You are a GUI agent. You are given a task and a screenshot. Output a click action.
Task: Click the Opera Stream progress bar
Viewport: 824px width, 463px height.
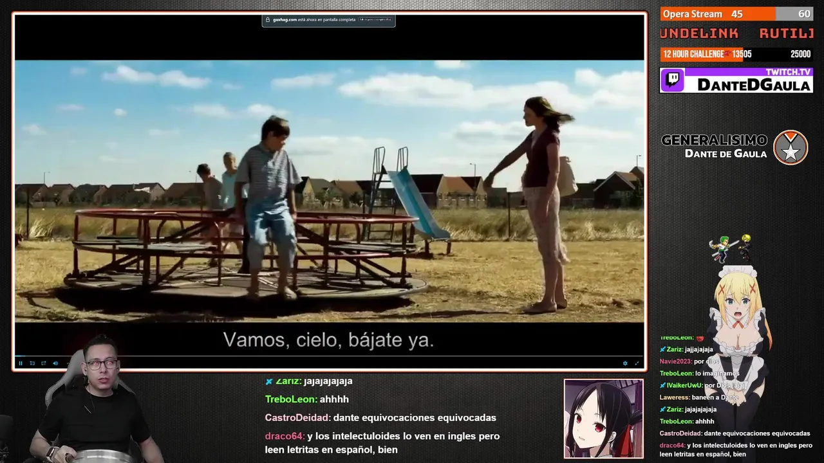(736, 14)
